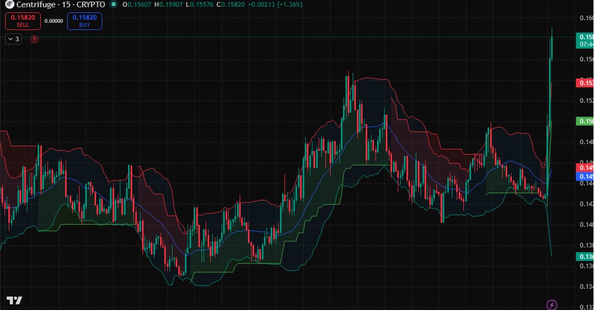Viewport: 594px width, 310px height.
Task: Click the +1.36% price change value
Action: (x=291, y=5)
